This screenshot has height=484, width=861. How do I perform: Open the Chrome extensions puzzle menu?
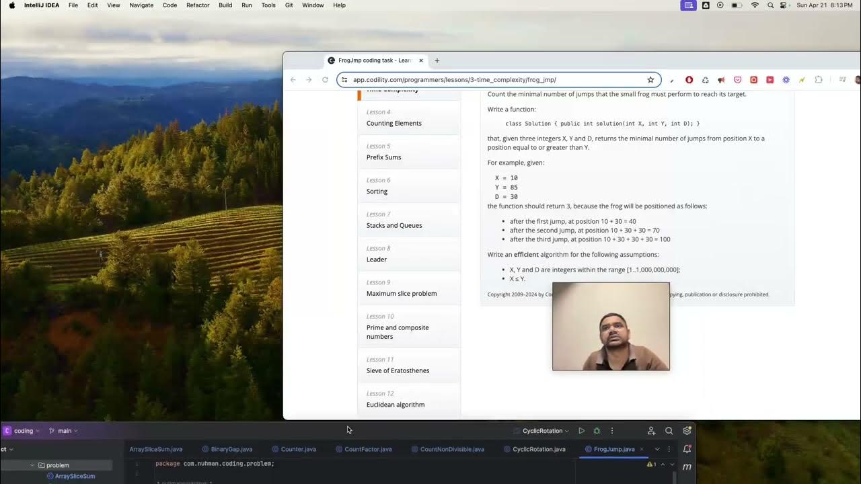pos(818,79)
